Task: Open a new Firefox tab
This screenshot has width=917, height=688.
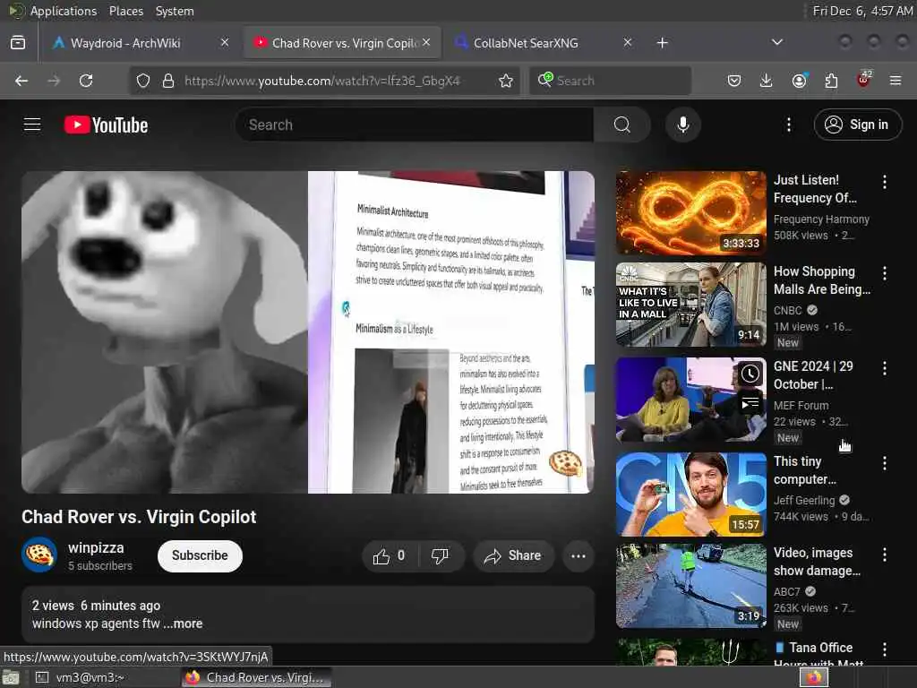Action: 662,43
